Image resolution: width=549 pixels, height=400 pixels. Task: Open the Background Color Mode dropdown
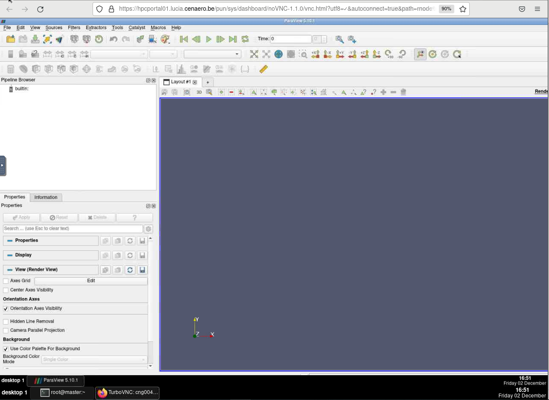[94, 359]
